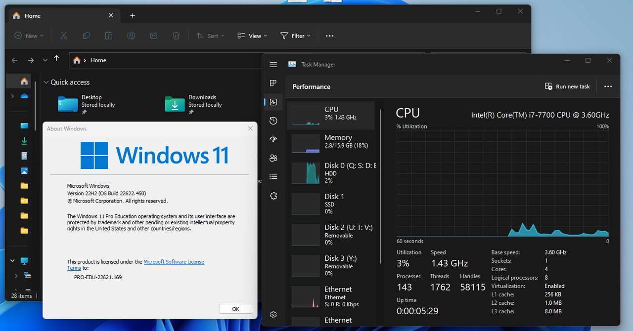Select Disk 0 HDD in performance list
633x331 pixels.
coord(331,173)
